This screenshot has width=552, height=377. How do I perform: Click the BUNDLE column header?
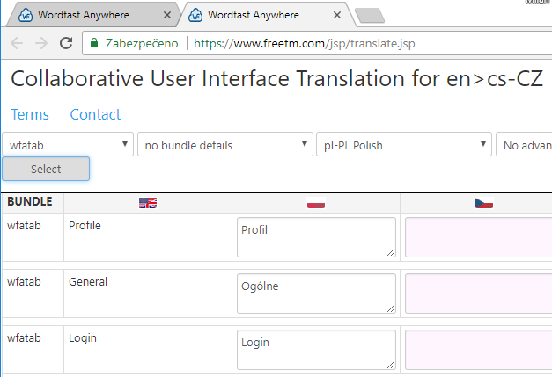[x=30, y=201]
